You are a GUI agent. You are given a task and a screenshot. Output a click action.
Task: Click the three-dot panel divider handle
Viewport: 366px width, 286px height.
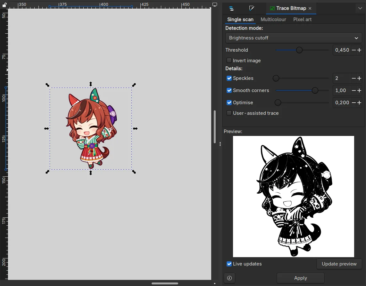click(x=220, y=144)
